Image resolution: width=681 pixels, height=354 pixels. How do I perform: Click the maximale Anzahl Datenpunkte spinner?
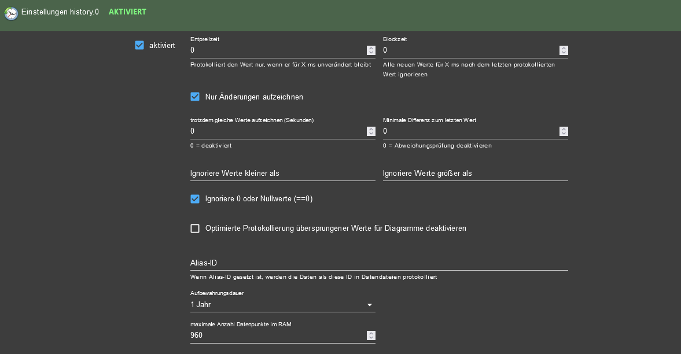pyautogui.click(x=371, y=335)
